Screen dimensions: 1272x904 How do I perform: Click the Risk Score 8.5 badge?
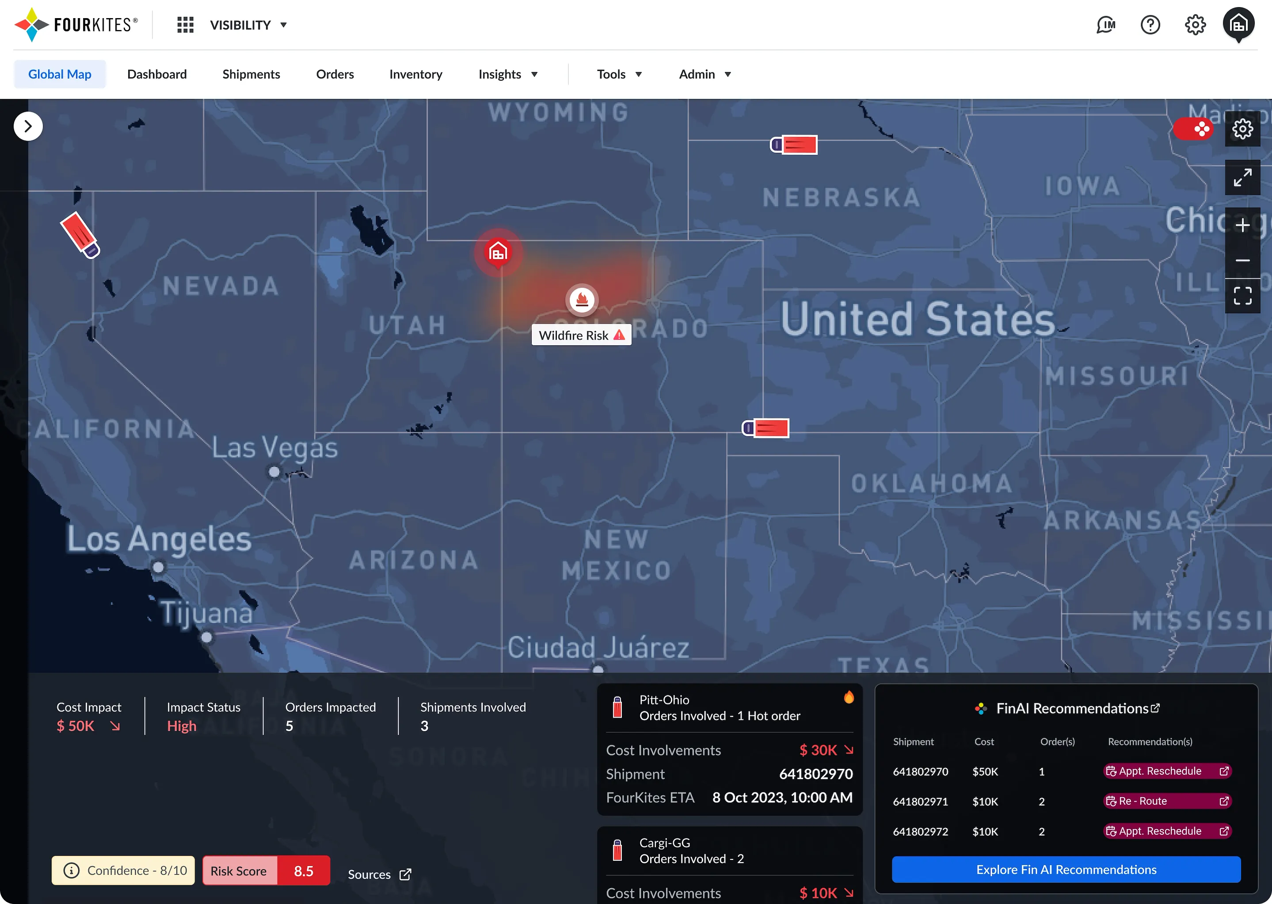pos(267,870)
